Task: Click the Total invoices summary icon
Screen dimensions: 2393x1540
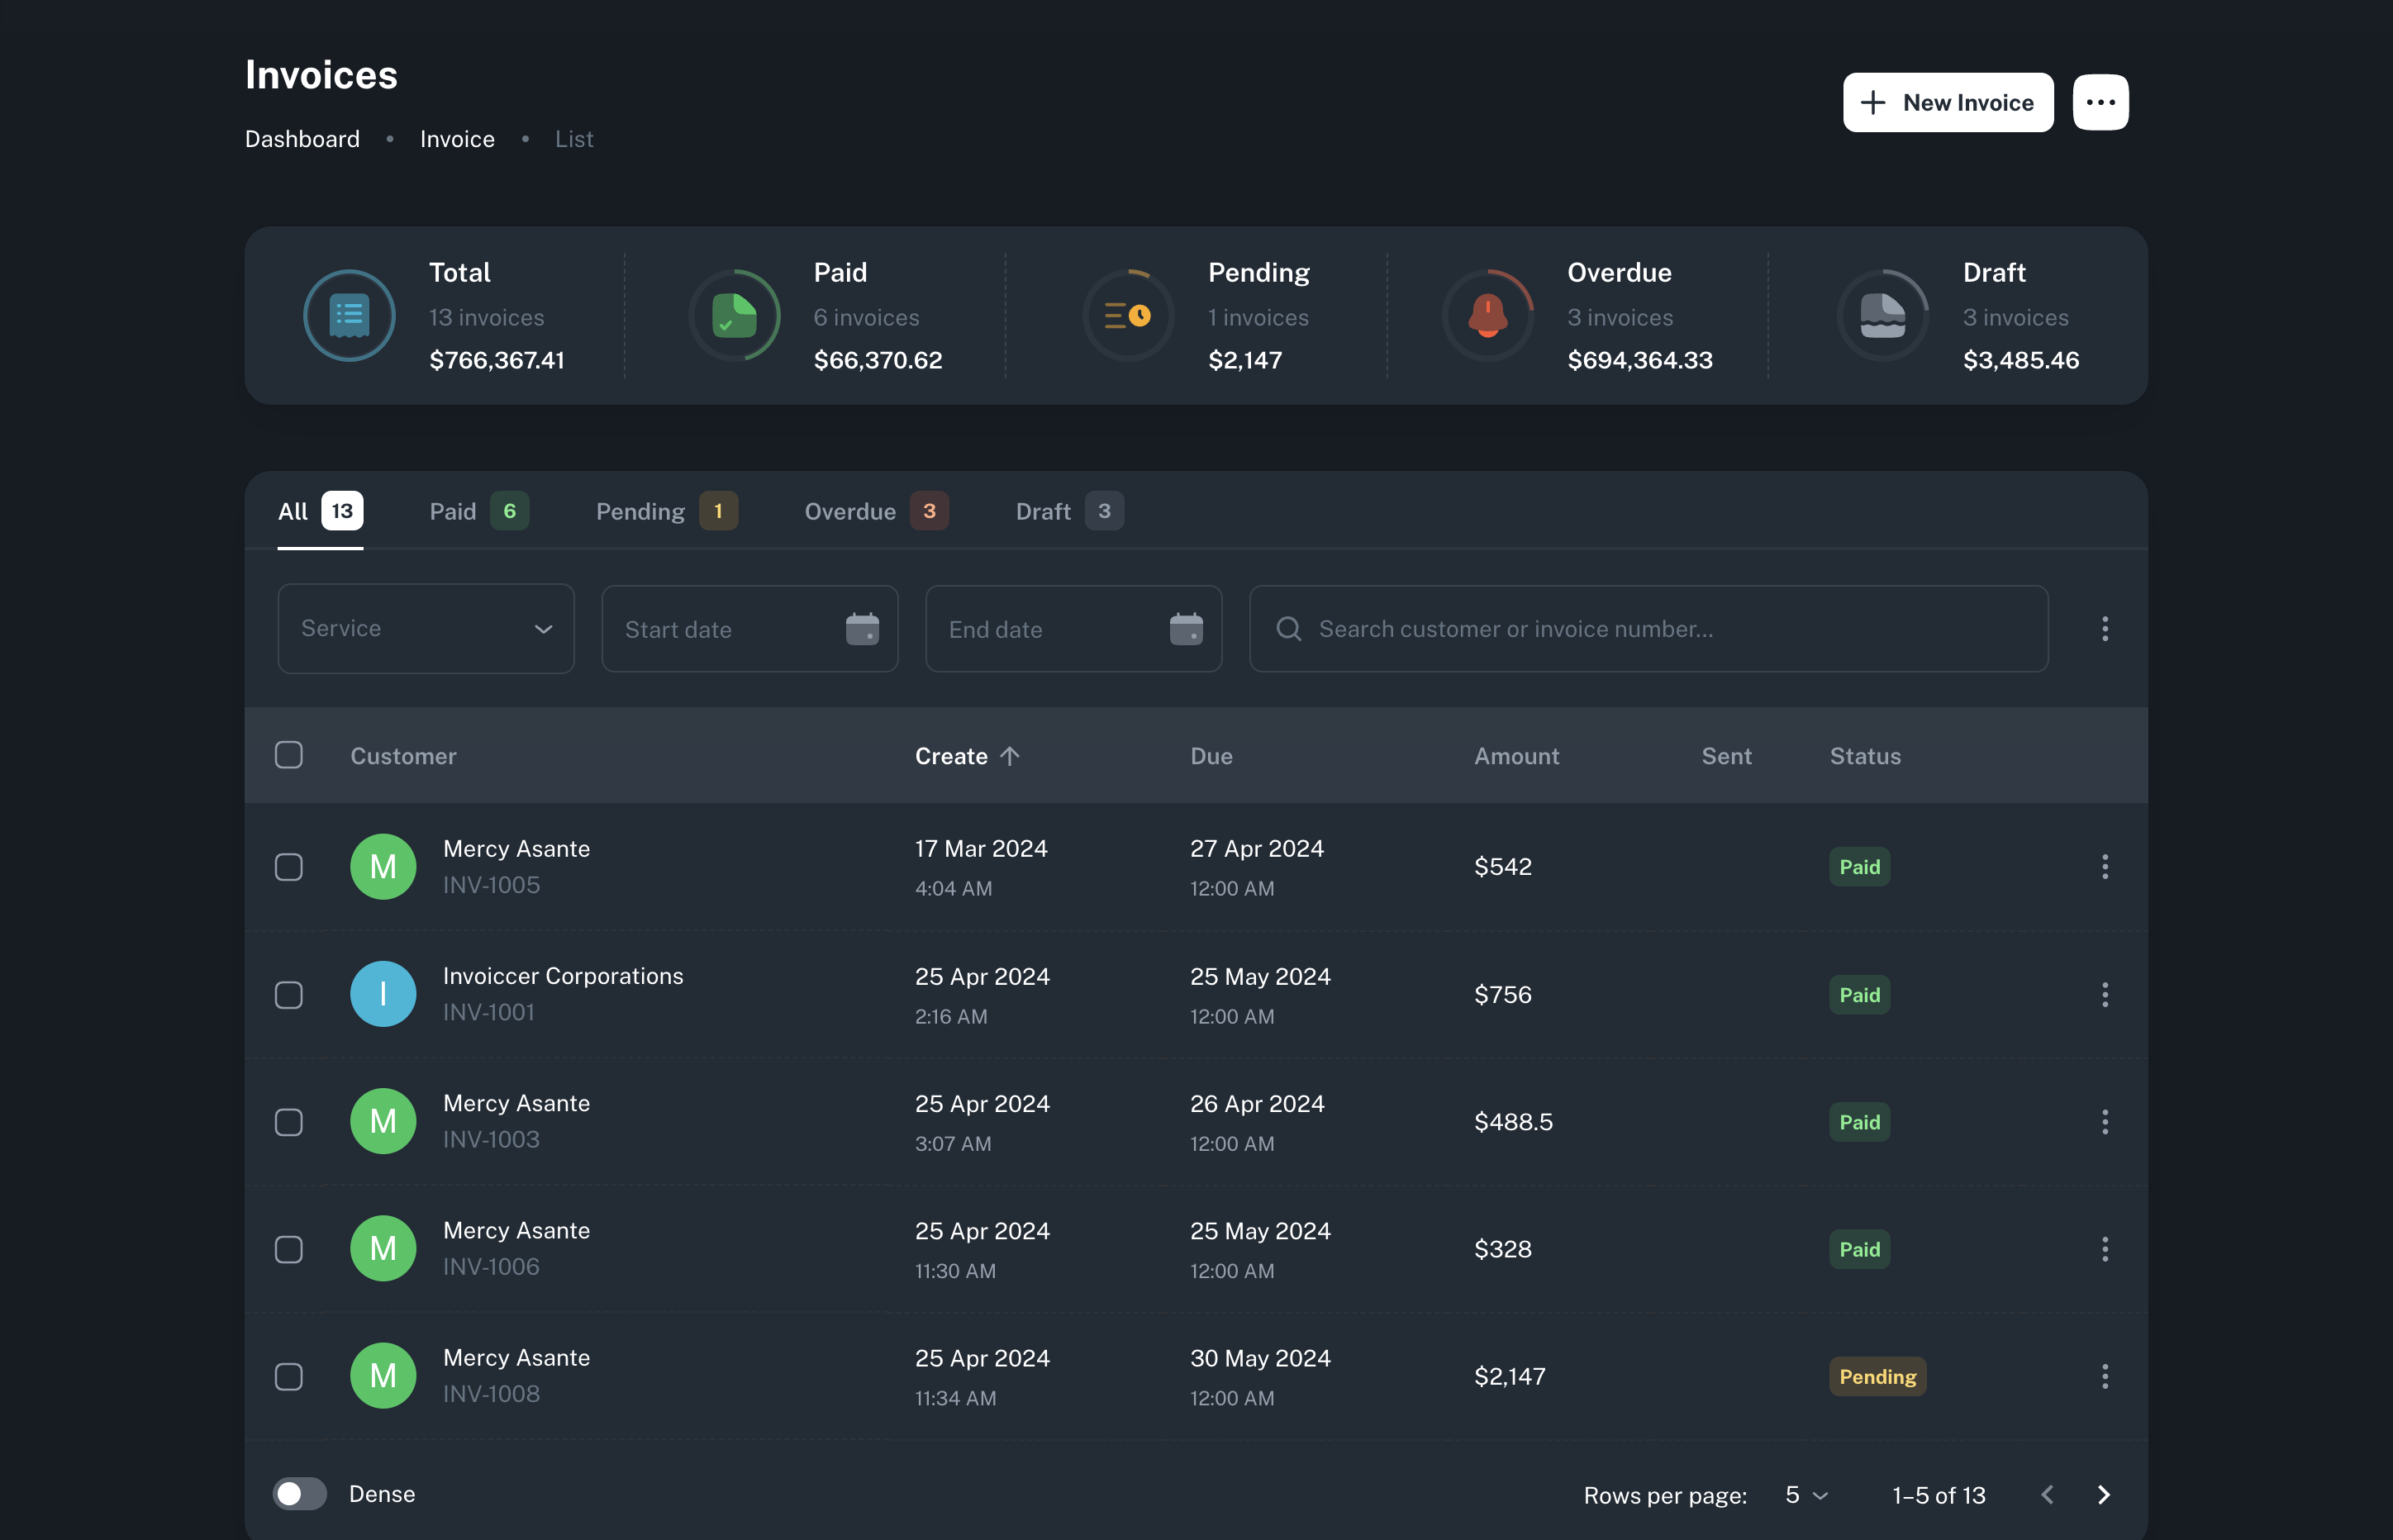Action: 349,316
